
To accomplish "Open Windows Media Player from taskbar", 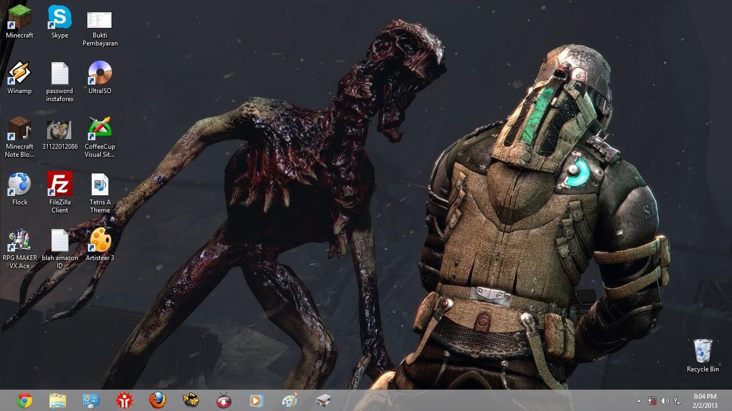I will pyautogui.click(x=257, y=401).
